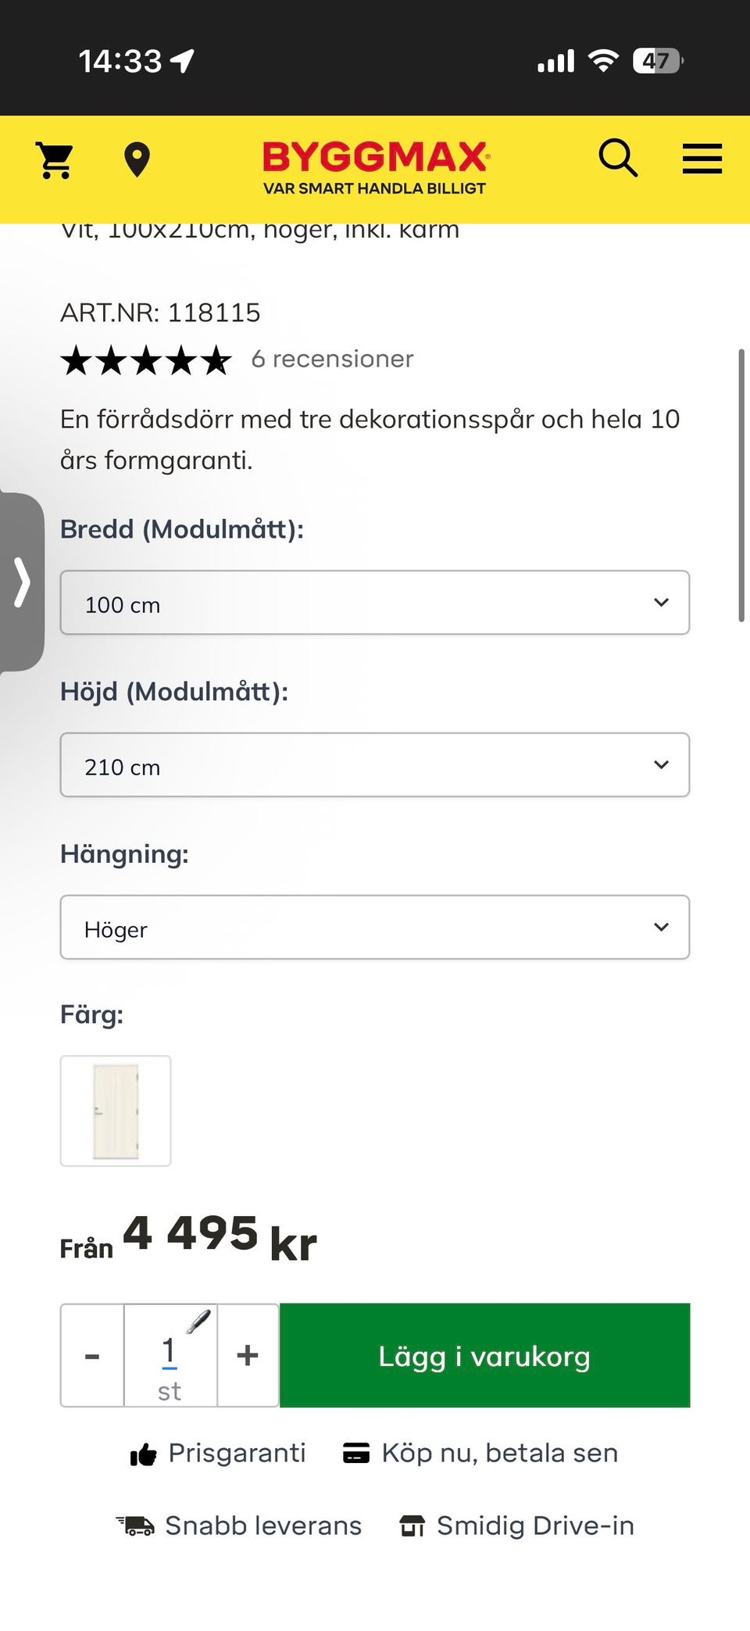This screenshot has width=750, height=1631.
Task: Expand the Hängning dropdown set to Höger
Action: point(375,928)
